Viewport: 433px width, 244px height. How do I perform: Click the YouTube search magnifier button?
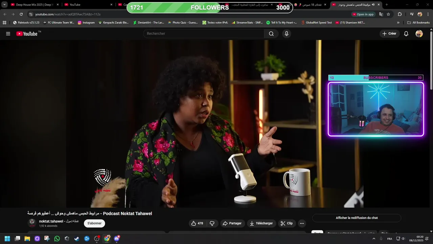pyautogui.click(x=271, y=34)
